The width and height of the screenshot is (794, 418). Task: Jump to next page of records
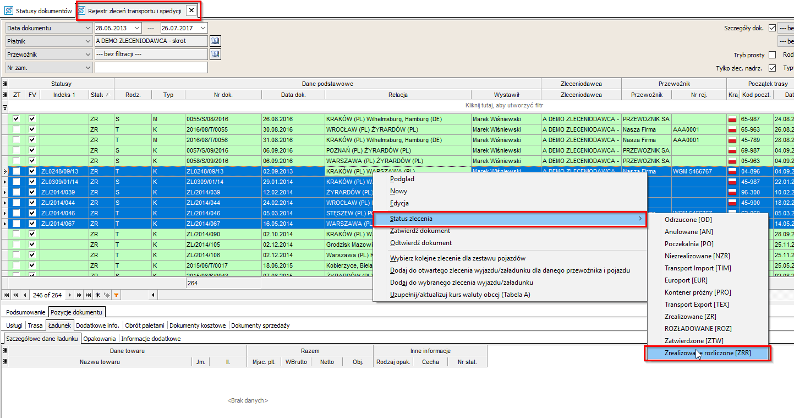tap(79, 295)
